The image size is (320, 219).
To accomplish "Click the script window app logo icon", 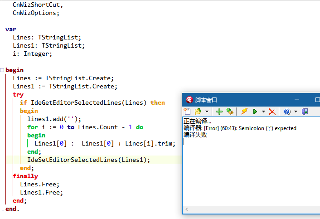I will 189,100.
